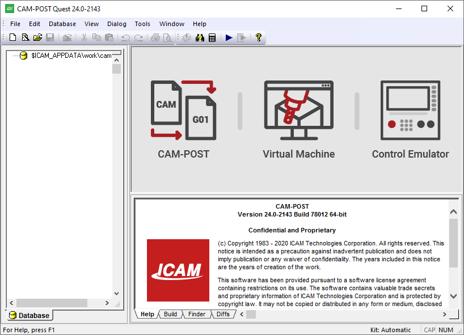This screenshot has width=464, height=335.
Task: Select the $ICAM_APPDATA\work\cam tree node
Action: click(71, 56)
